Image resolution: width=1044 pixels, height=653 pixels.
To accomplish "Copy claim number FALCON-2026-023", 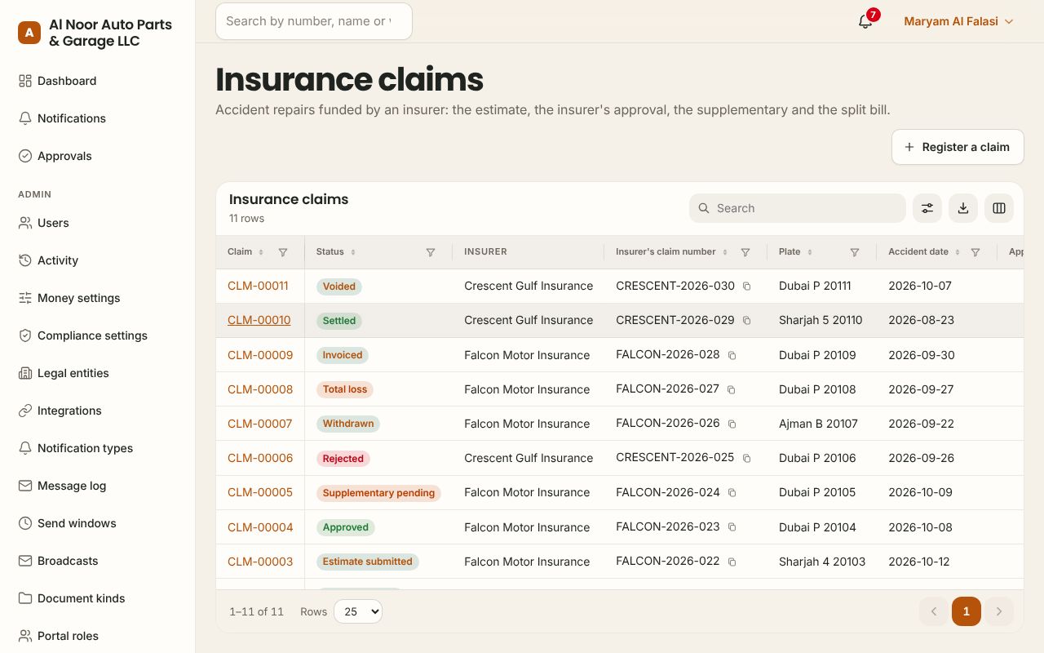I will (732, 527).
